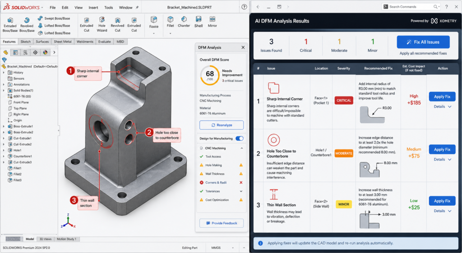Open the Insert menu
This screenshot has height=253, width=462.
coord(93,7)
